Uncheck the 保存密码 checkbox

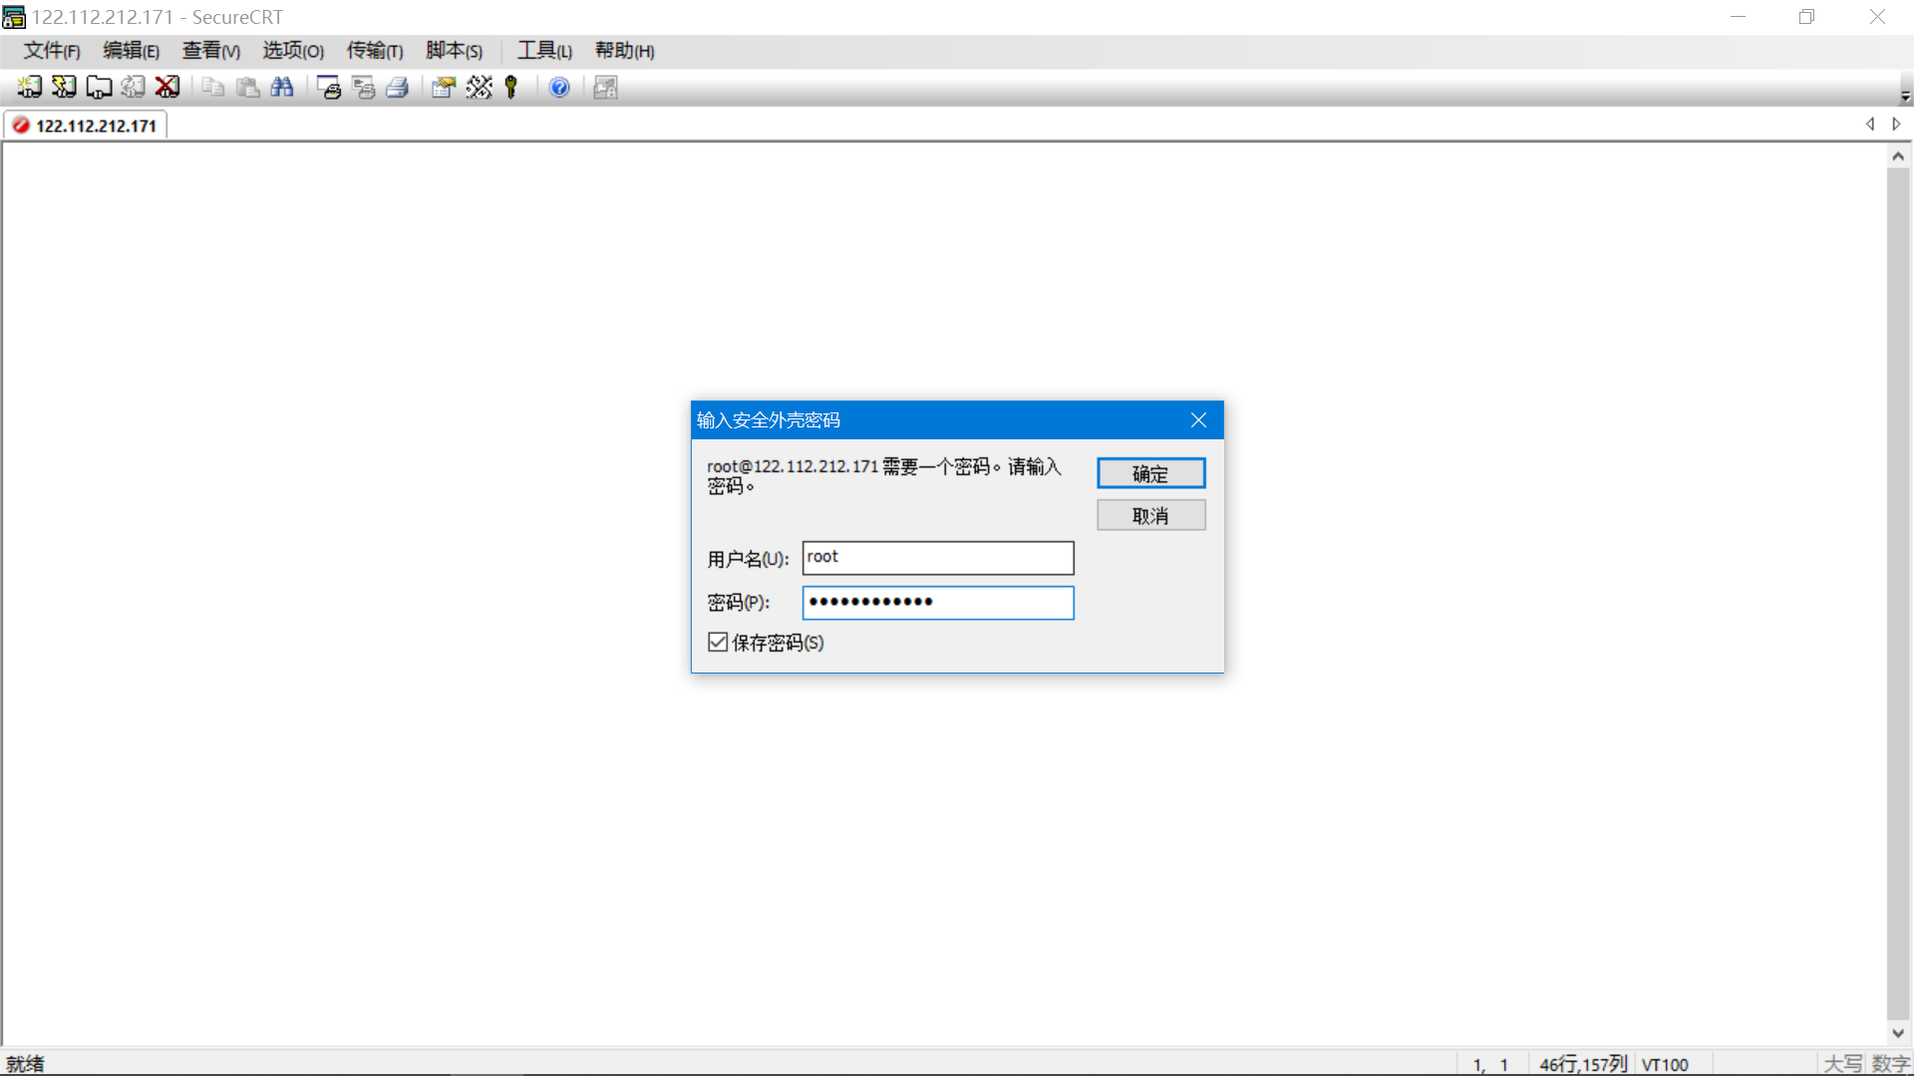click(x=718, y=643)
